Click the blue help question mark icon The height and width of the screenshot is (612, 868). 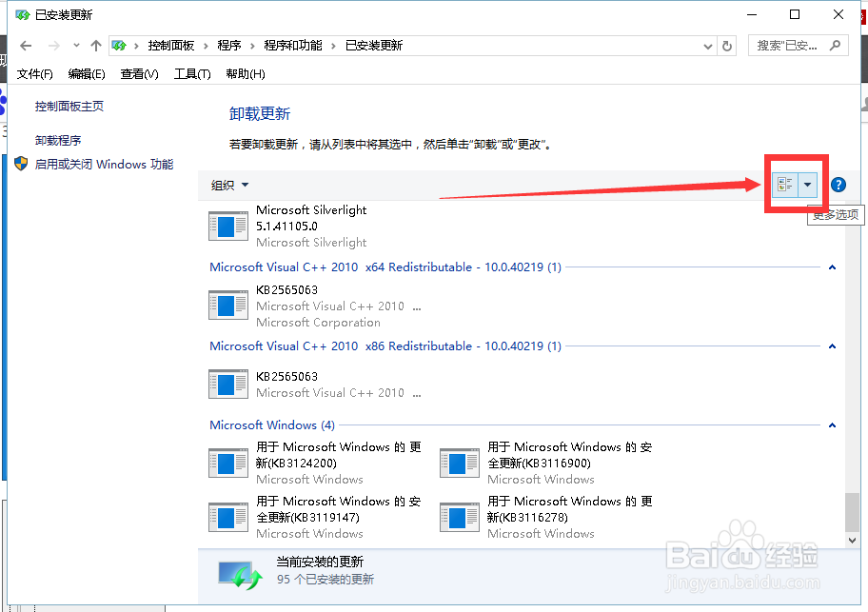pyautogui.click(x=838, y=185)
